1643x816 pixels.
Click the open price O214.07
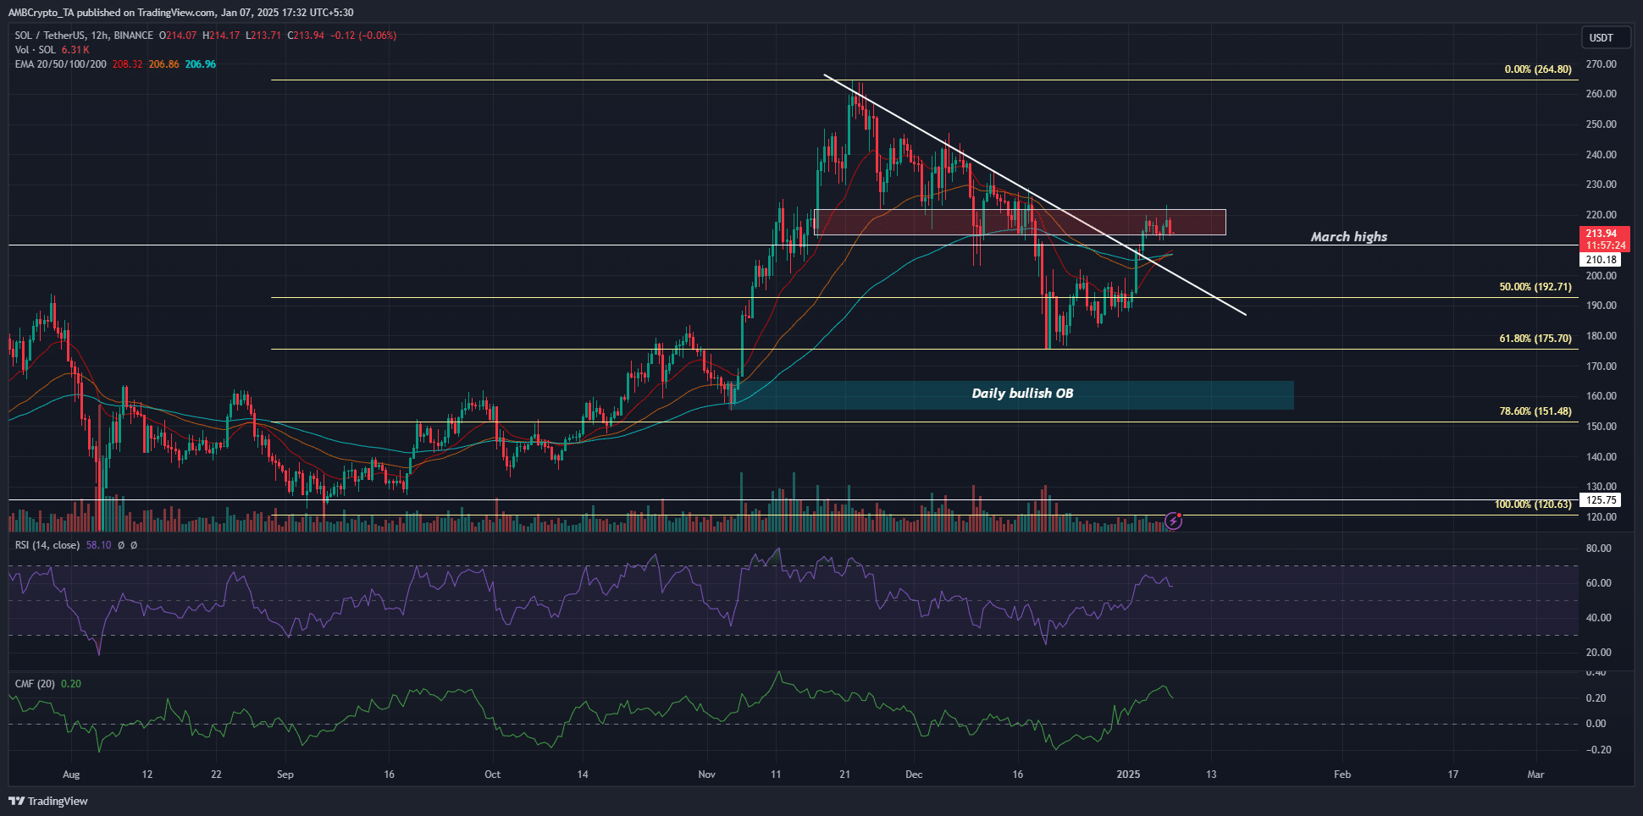(178, 36)
